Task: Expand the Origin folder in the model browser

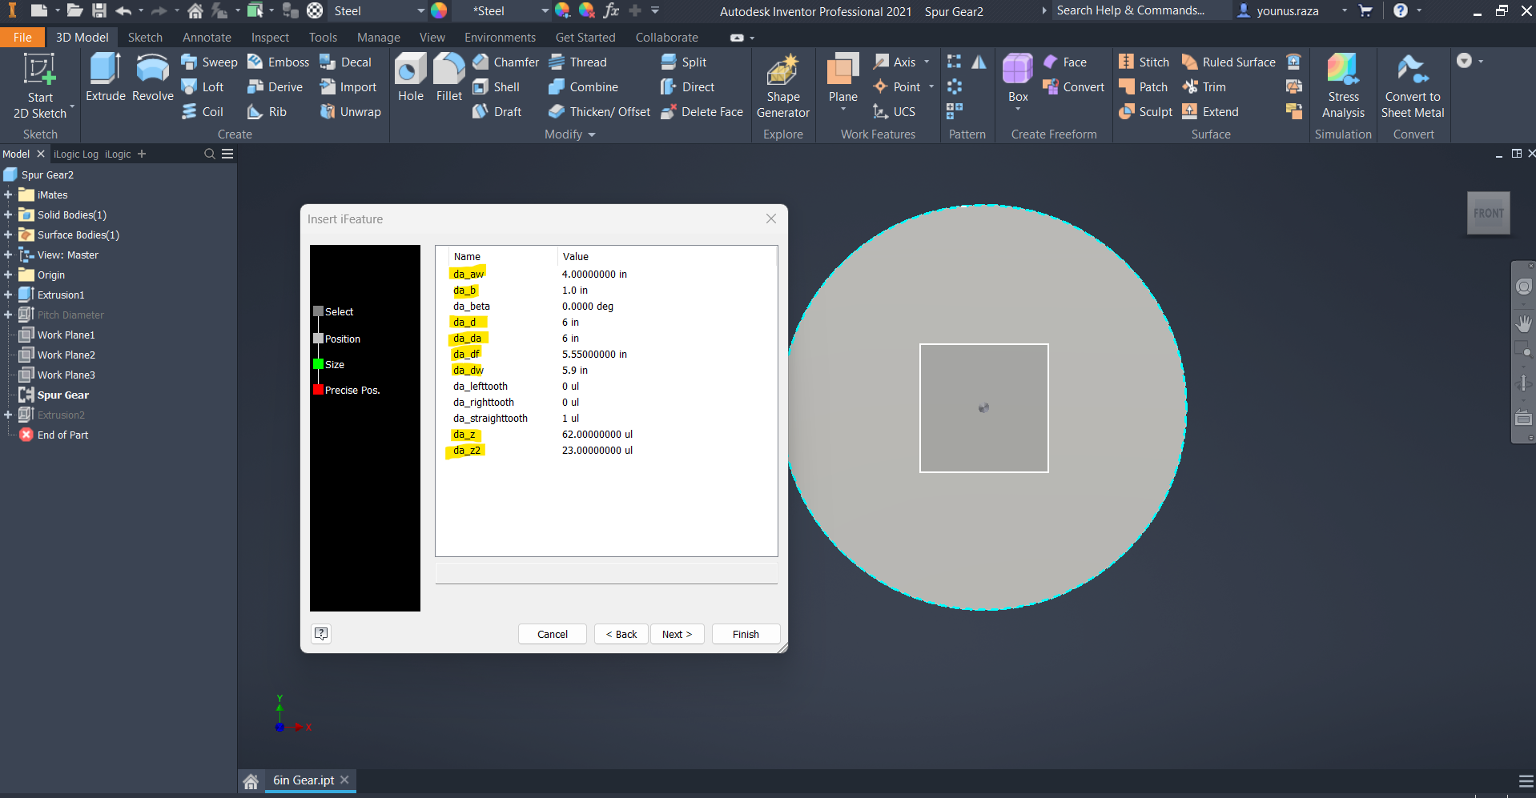Action: pos(8,275)
